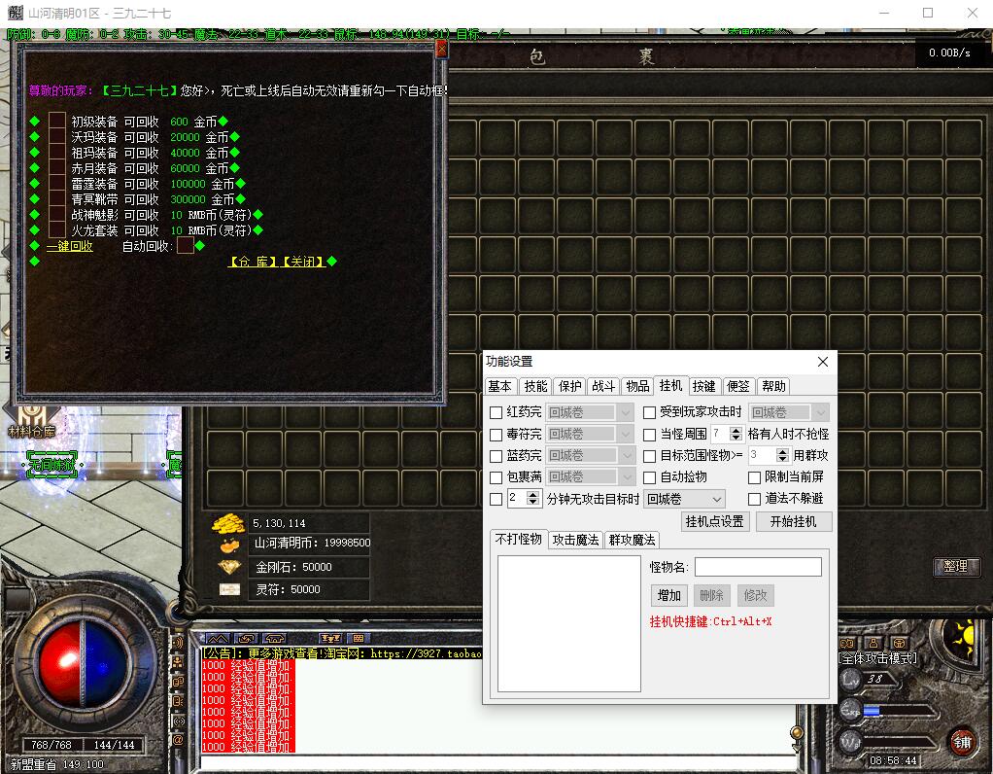Close the recycle dialog with red X
This screenshot has height=774, width=993.
click(x=441, y=49)
